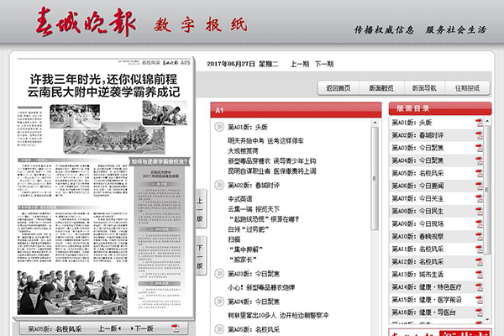The image size is (504, 336).
Task: Click the arrow icon beside 第A02版:春城时评 heading
Action: point(219,185)
